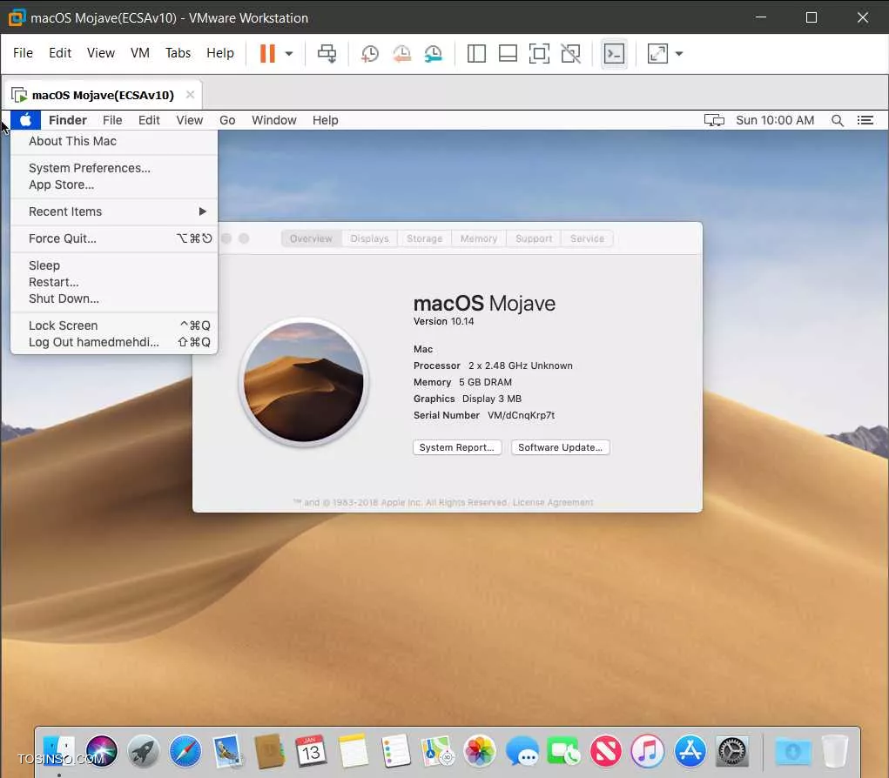The height and width of the screenshot is (778, 889).
Task: Click the Version 10.14 text
Action: [443, 321]
